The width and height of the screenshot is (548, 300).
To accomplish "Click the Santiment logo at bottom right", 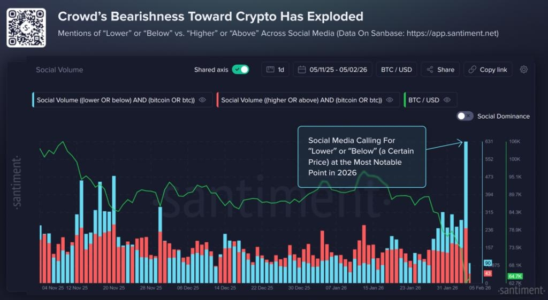I will [520, 290].
